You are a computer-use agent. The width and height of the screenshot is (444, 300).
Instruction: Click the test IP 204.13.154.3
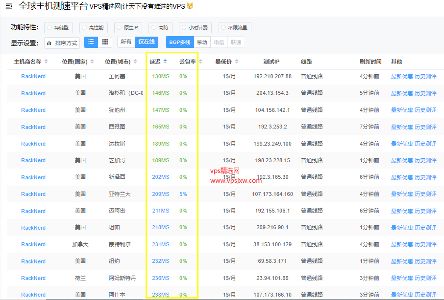point(272,93)
